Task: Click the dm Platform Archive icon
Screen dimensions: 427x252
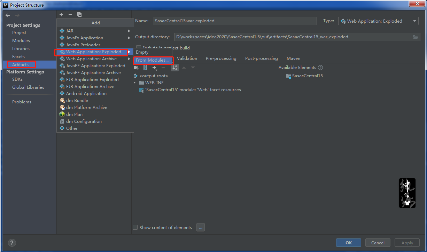Action: pos(62,108)
